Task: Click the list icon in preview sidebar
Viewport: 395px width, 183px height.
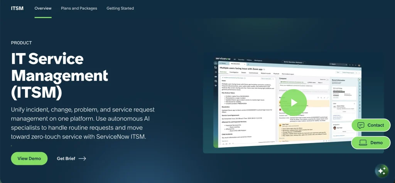Action: point(216,72)
